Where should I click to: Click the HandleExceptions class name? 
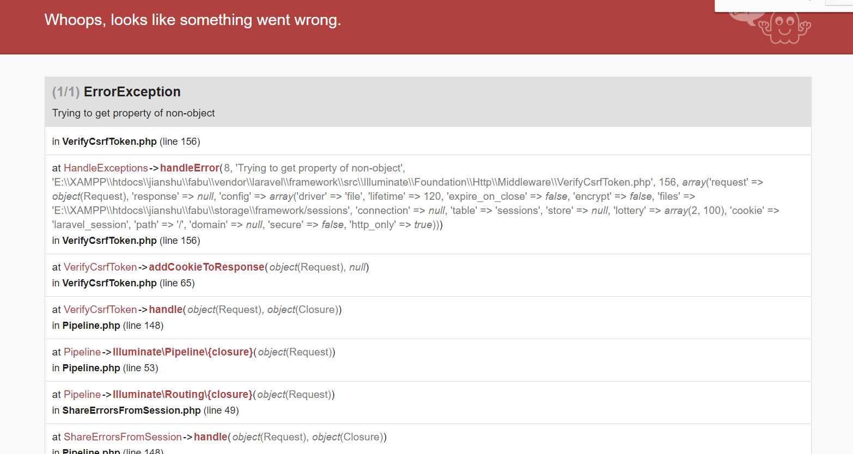pyautogui.click(x=106, y=168)
